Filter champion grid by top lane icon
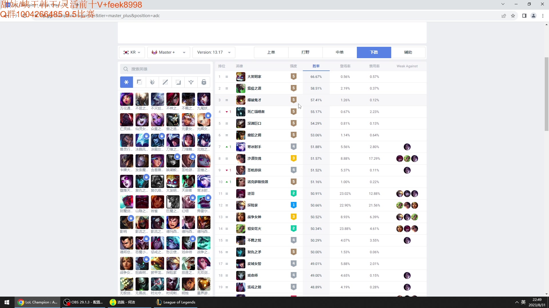Image resolution: width=549 pixels, height=308 pixels. point(139,82)
